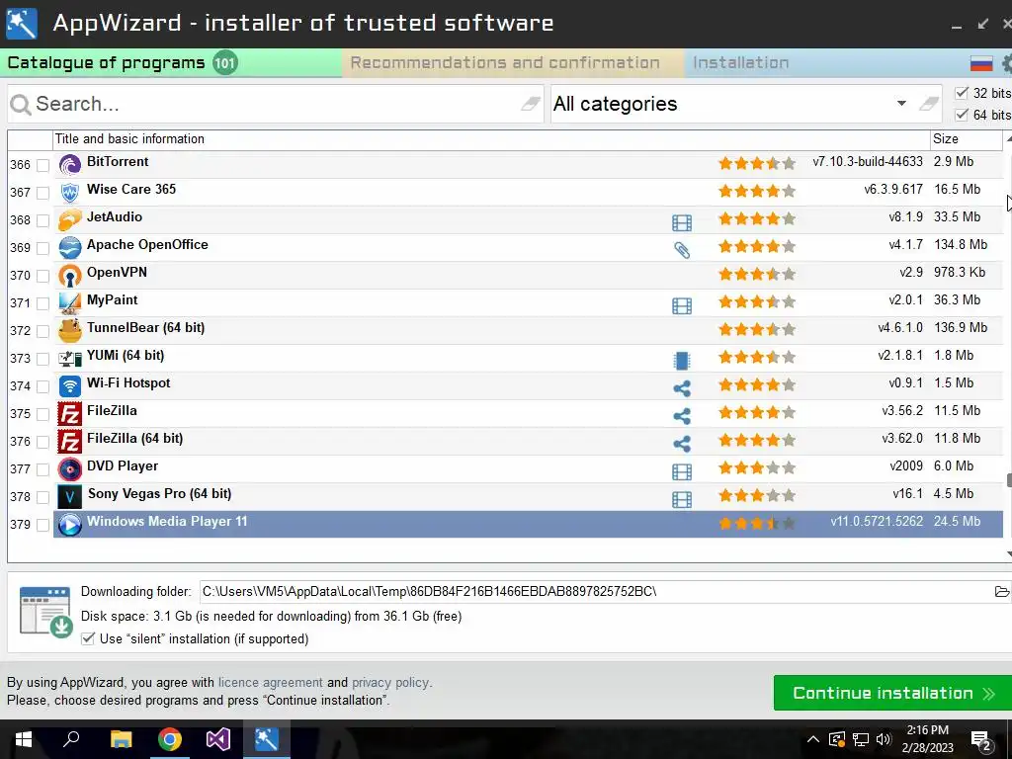Image resolution: width=1012 pixels, height=759 pixels.
Task: Tick the TunnelBear (64 bit) checkbox
Action: point(42,332)
